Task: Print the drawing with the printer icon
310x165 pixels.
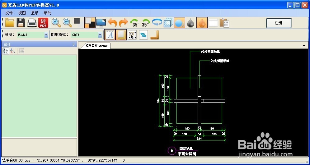Action: [x=32, y=23]
